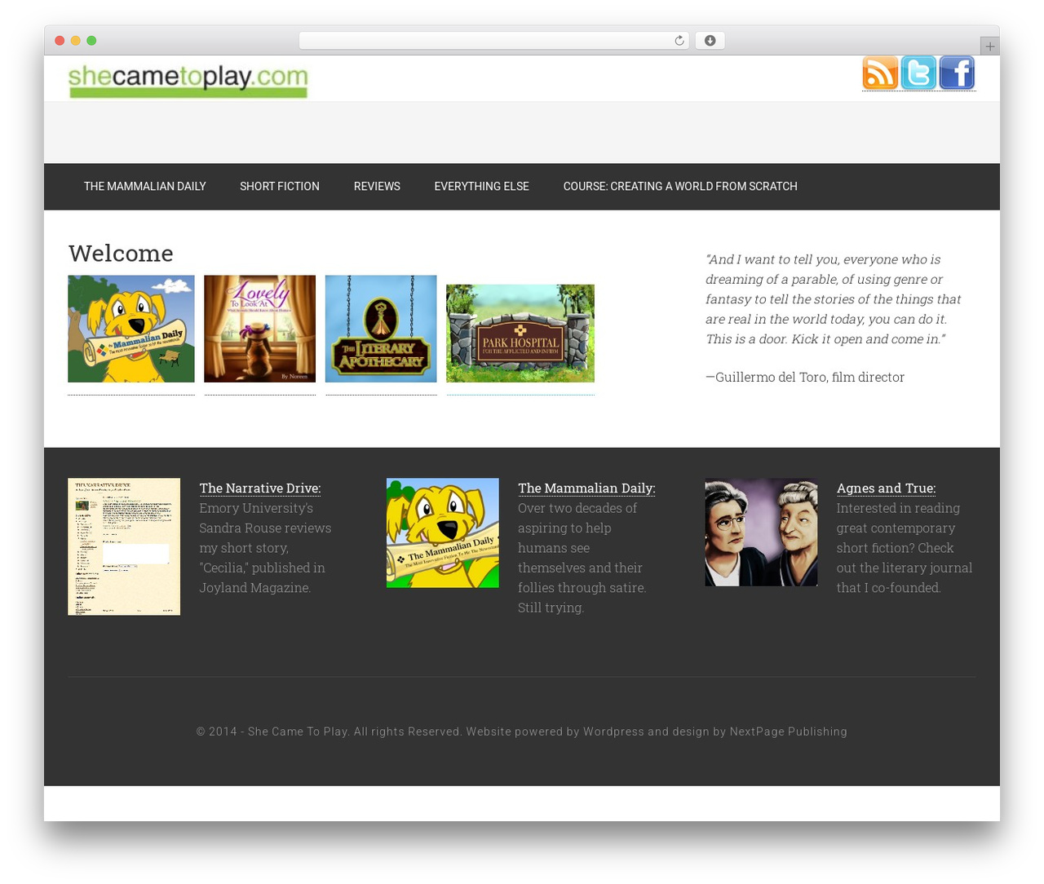
Task: Reload the page with refresh icon
Action: pyautogui.click(x=679, y=41)
